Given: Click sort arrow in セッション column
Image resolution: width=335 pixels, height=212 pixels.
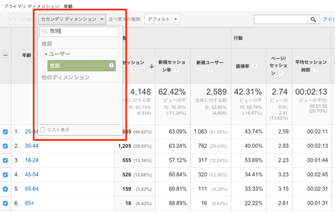Looking at the screenshot, I should point(151,66).
